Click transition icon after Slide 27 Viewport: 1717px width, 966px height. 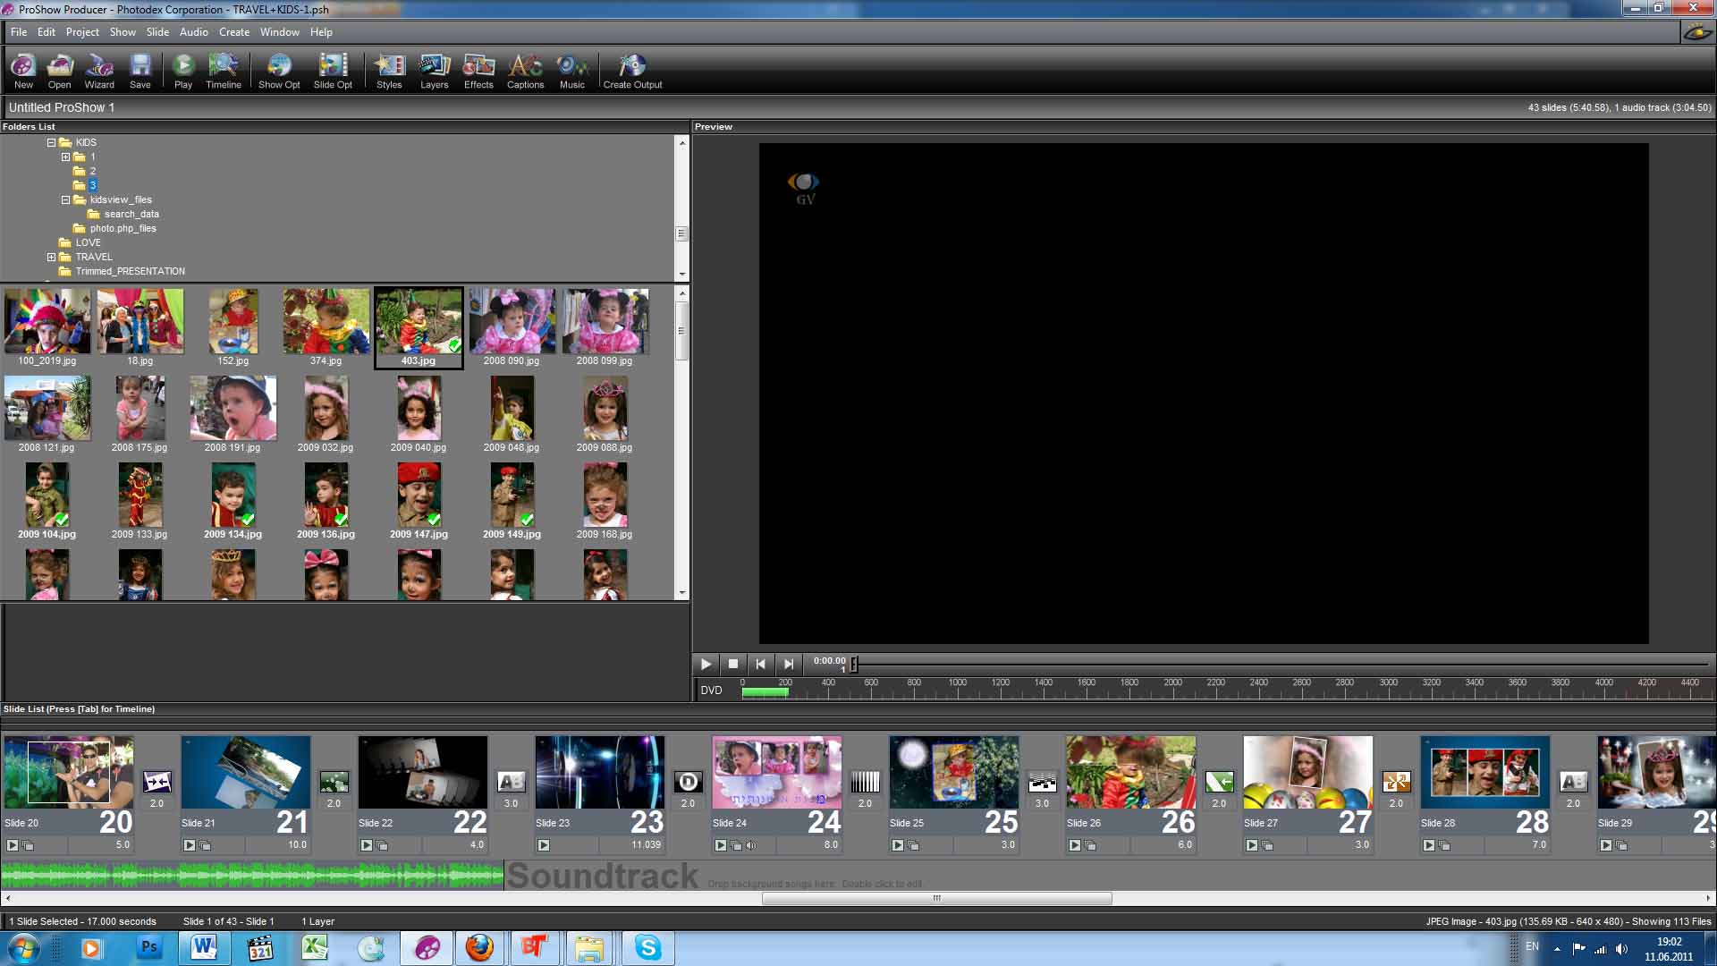click(1397, 782)
